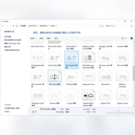This screenshot has height=135, width=135.
Task: Select the Segoe MDL2 Assets font icon
Action: pyautogui.click(x=89, y=95)
